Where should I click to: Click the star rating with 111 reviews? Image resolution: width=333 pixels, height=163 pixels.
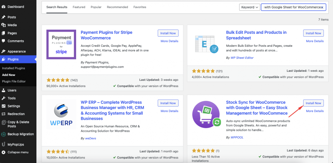tap(58, 152)
